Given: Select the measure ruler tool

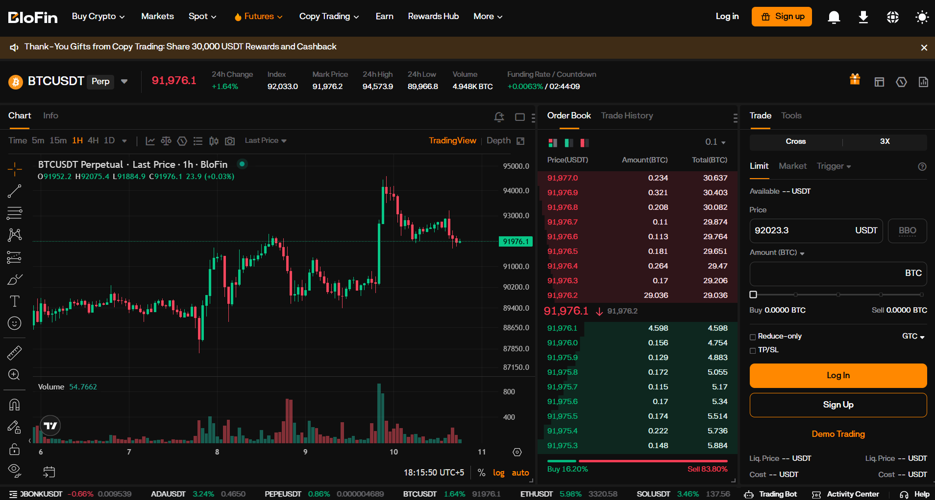Looking at the screenshot, I should [x=15, y=352].
